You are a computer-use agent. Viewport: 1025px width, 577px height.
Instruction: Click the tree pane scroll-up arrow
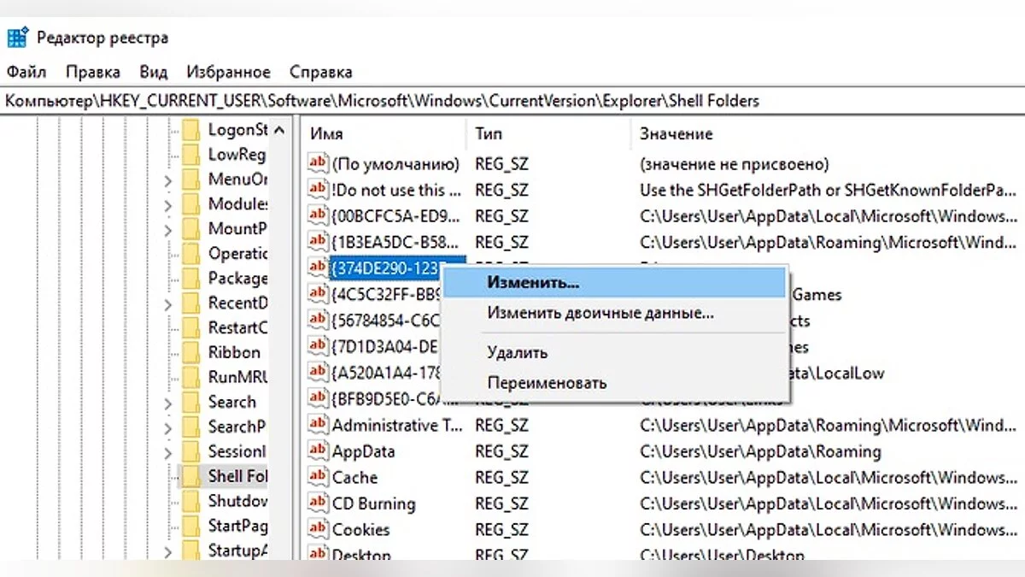coord(279,131)
